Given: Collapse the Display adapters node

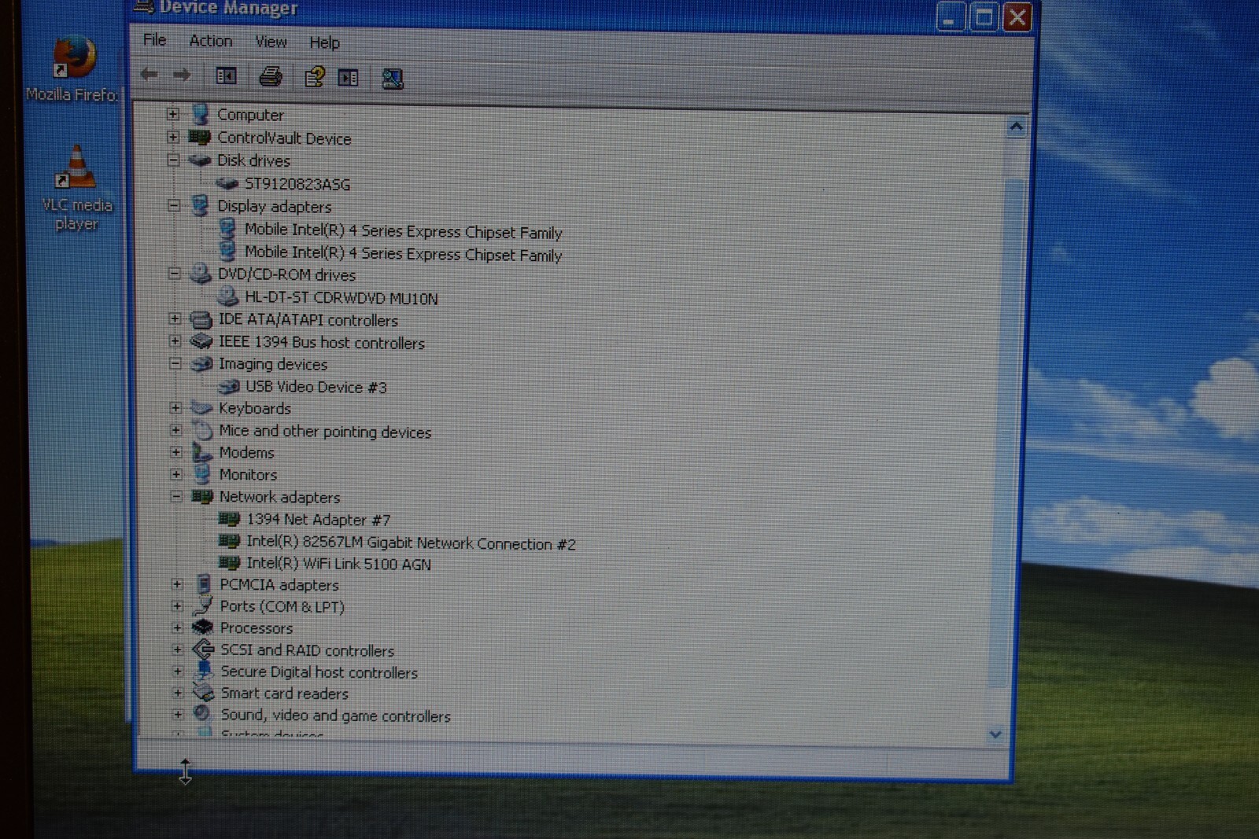Looking at the screenshot, I should [174, 205].
